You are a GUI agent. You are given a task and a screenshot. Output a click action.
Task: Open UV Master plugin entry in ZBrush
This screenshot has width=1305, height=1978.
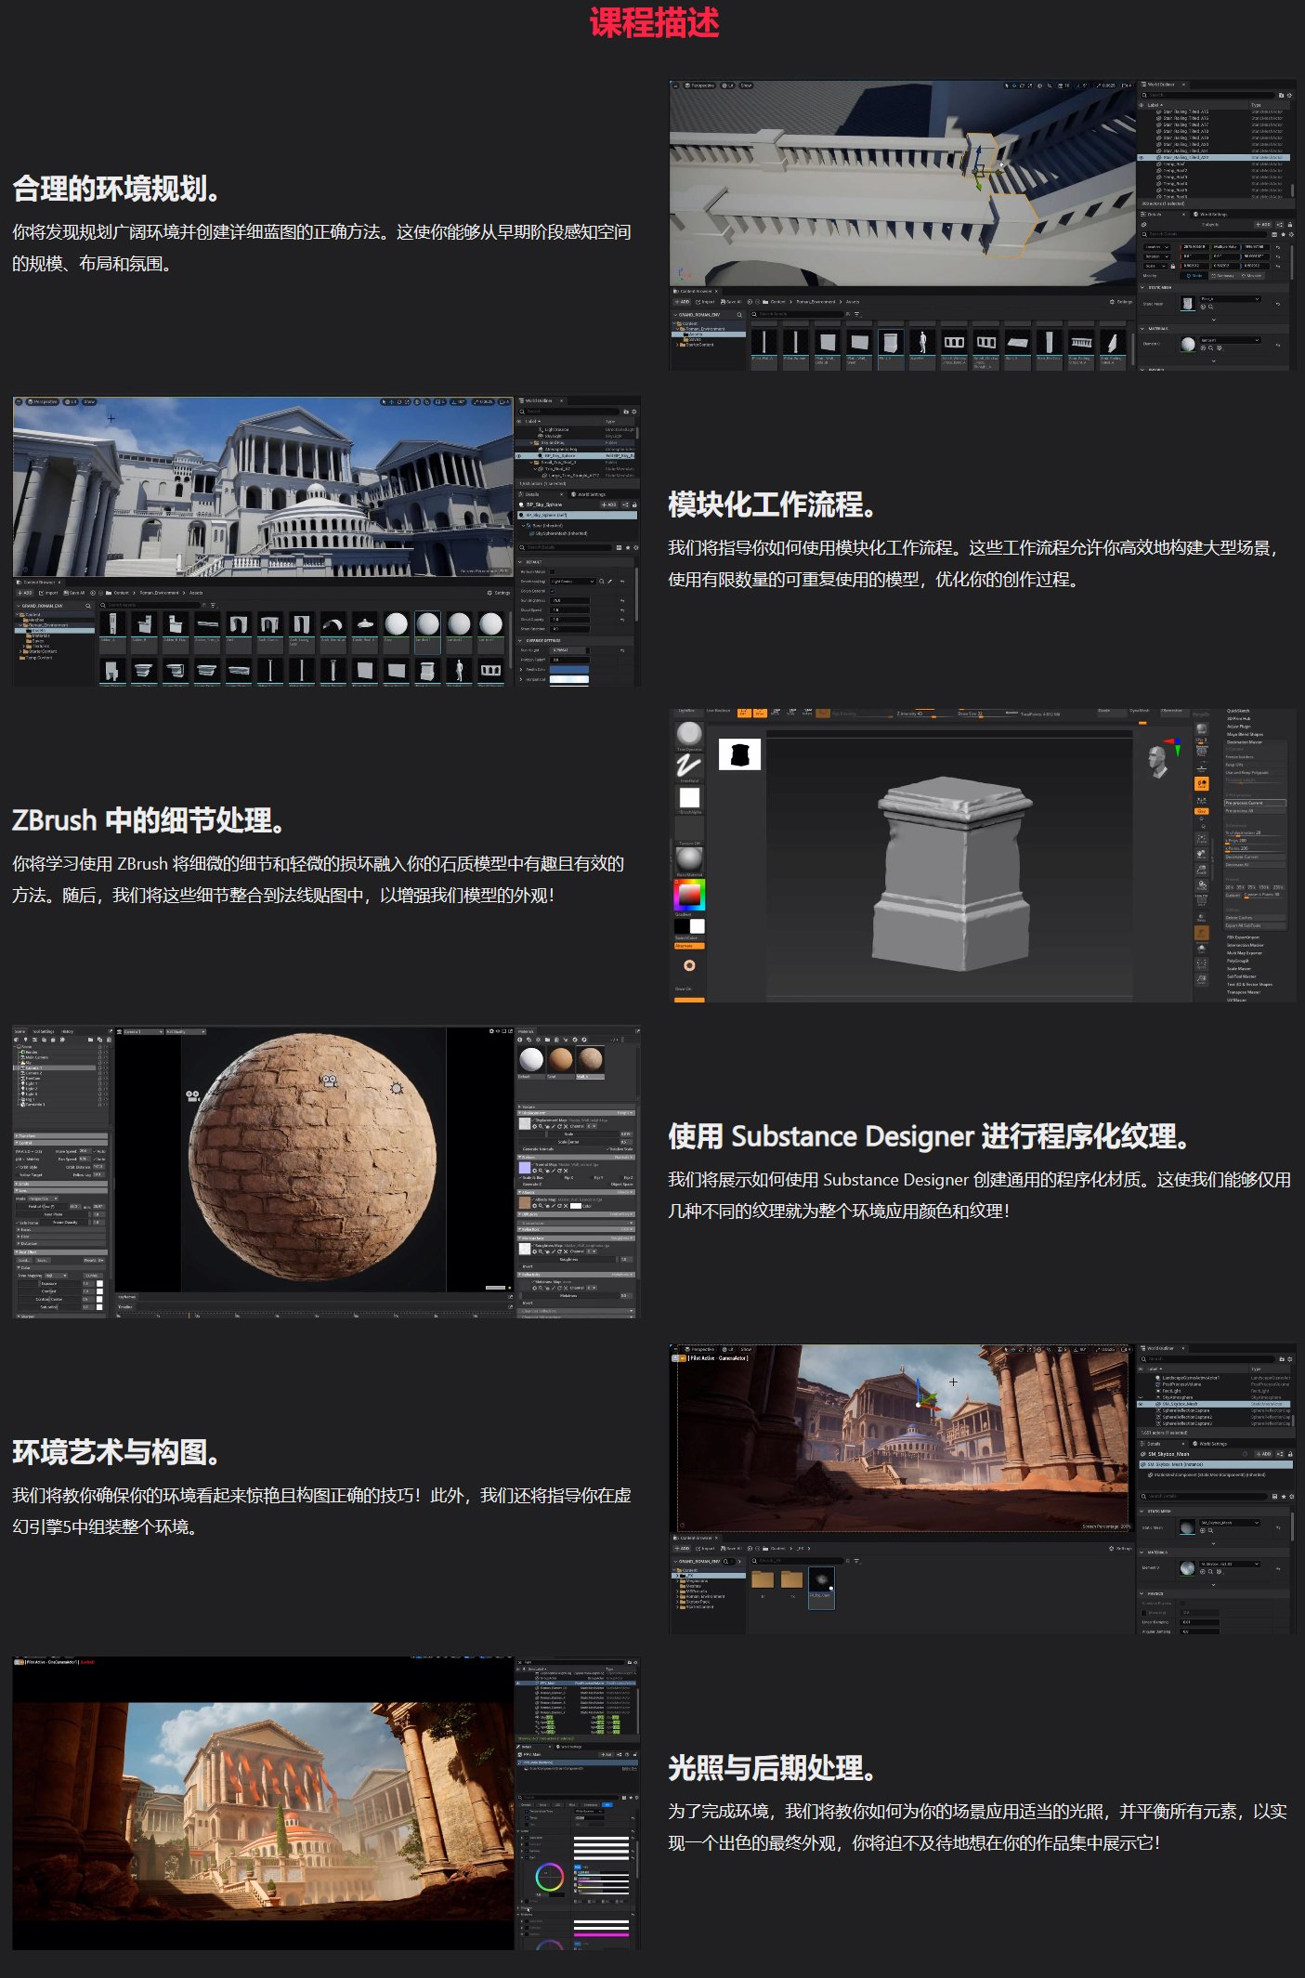(1236, 1000)
